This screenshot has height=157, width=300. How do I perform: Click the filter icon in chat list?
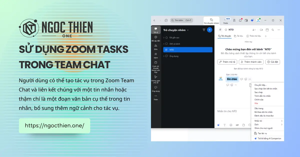coord(204,30)
